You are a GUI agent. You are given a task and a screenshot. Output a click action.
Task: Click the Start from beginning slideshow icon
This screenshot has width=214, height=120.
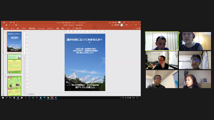(16, 25)
